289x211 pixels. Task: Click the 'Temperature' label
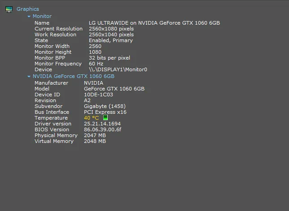pos(51,118)
